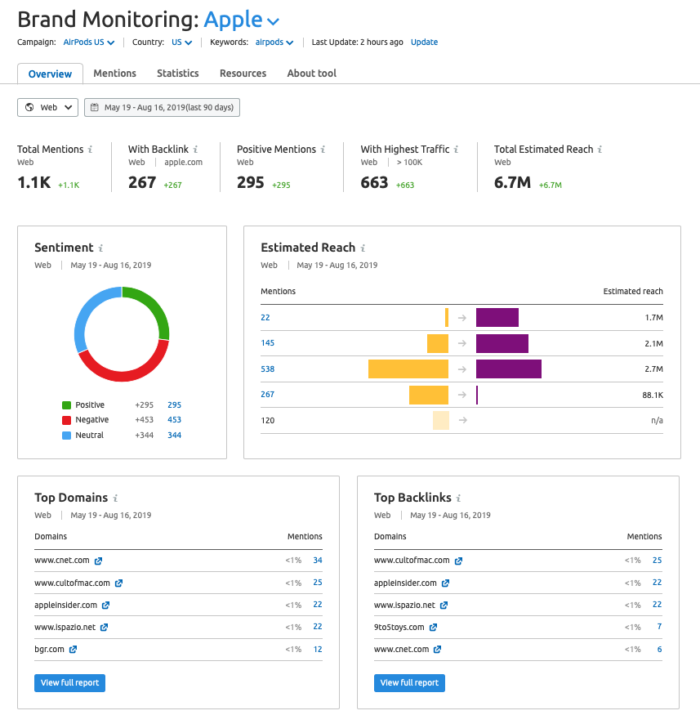Click the Update link
This screenshot has width=700, height=724.
tap(425, 42)
